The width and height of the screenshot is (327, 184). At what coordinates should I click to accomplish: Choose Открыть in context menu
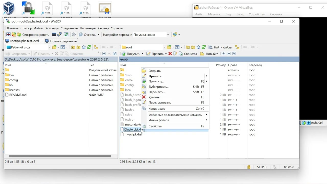tap(175, 71)
